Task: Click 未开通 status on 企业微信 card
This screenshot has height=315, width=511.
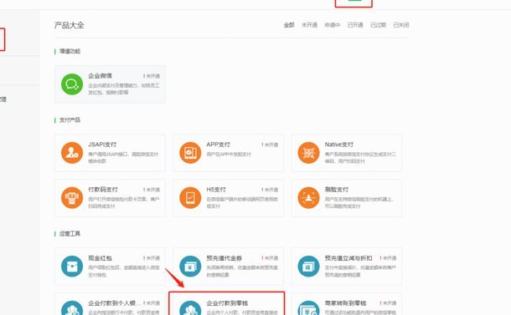Action: 152,76
